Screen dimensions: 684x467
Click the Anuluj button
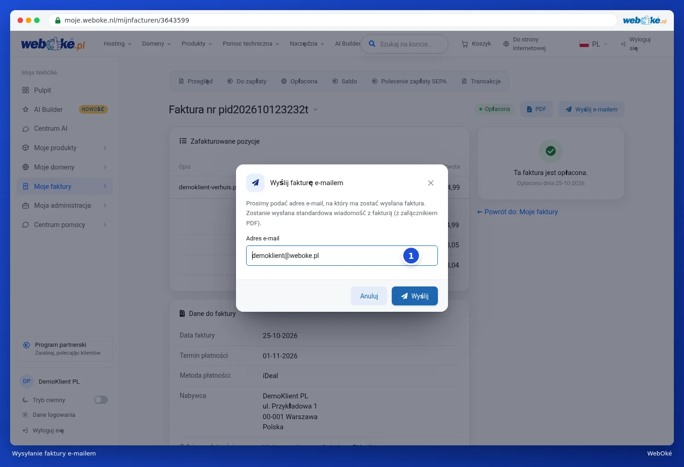[x=369, y=296]
